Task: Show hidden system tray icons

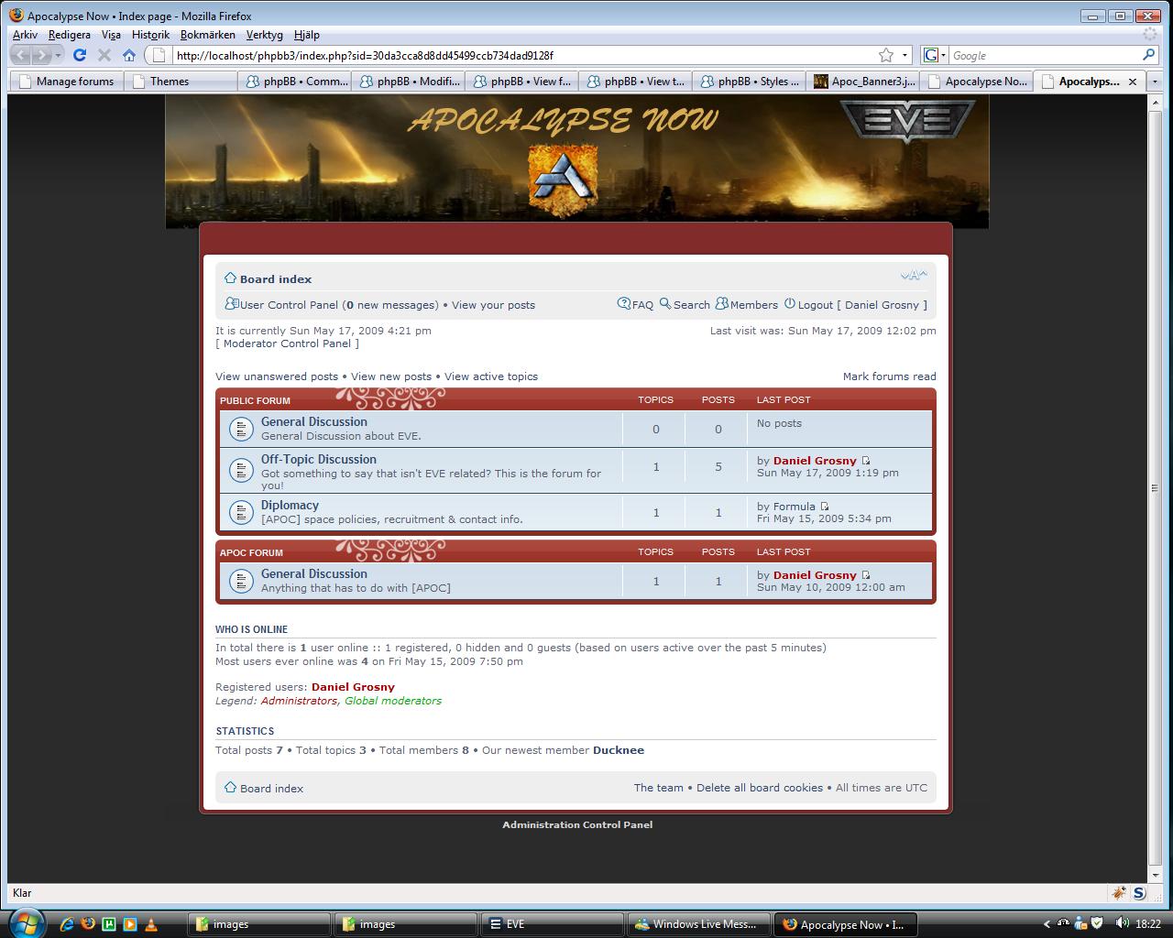Action: pos(1047,924)
